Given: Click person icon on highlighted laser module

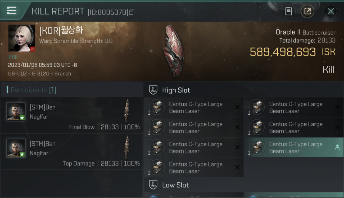Looking at the screenshot, I should [x=337, y=147].
